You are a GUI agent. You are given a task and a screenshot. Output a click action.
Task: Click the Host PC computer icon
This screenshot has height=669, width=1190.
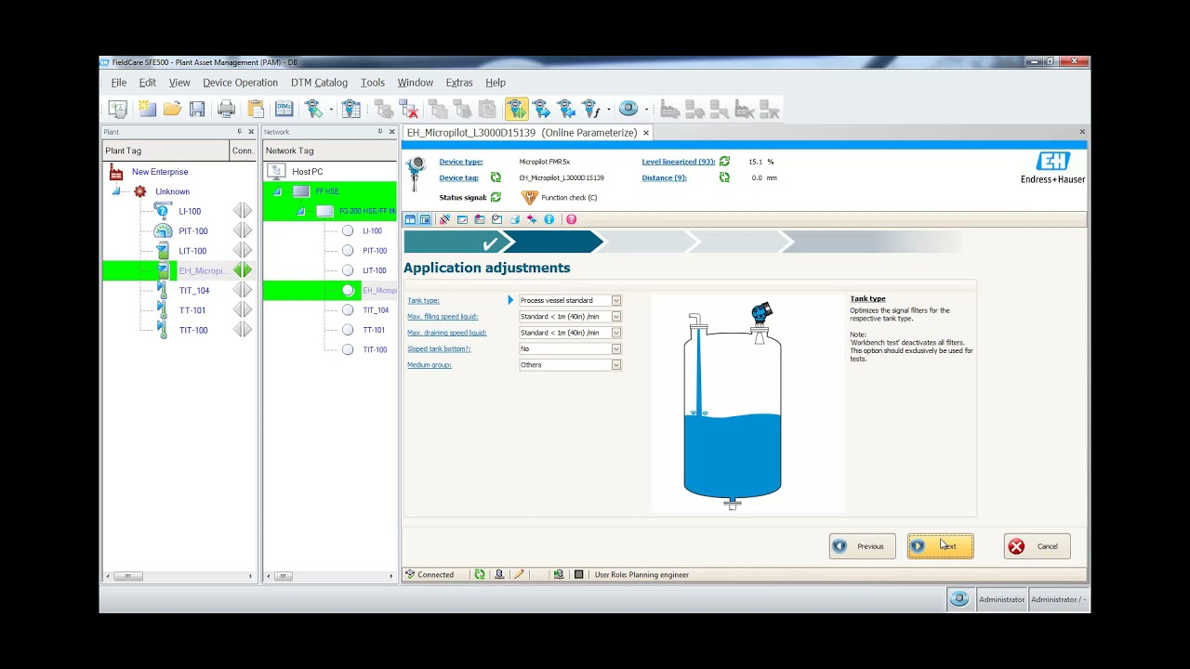(275, 171)
